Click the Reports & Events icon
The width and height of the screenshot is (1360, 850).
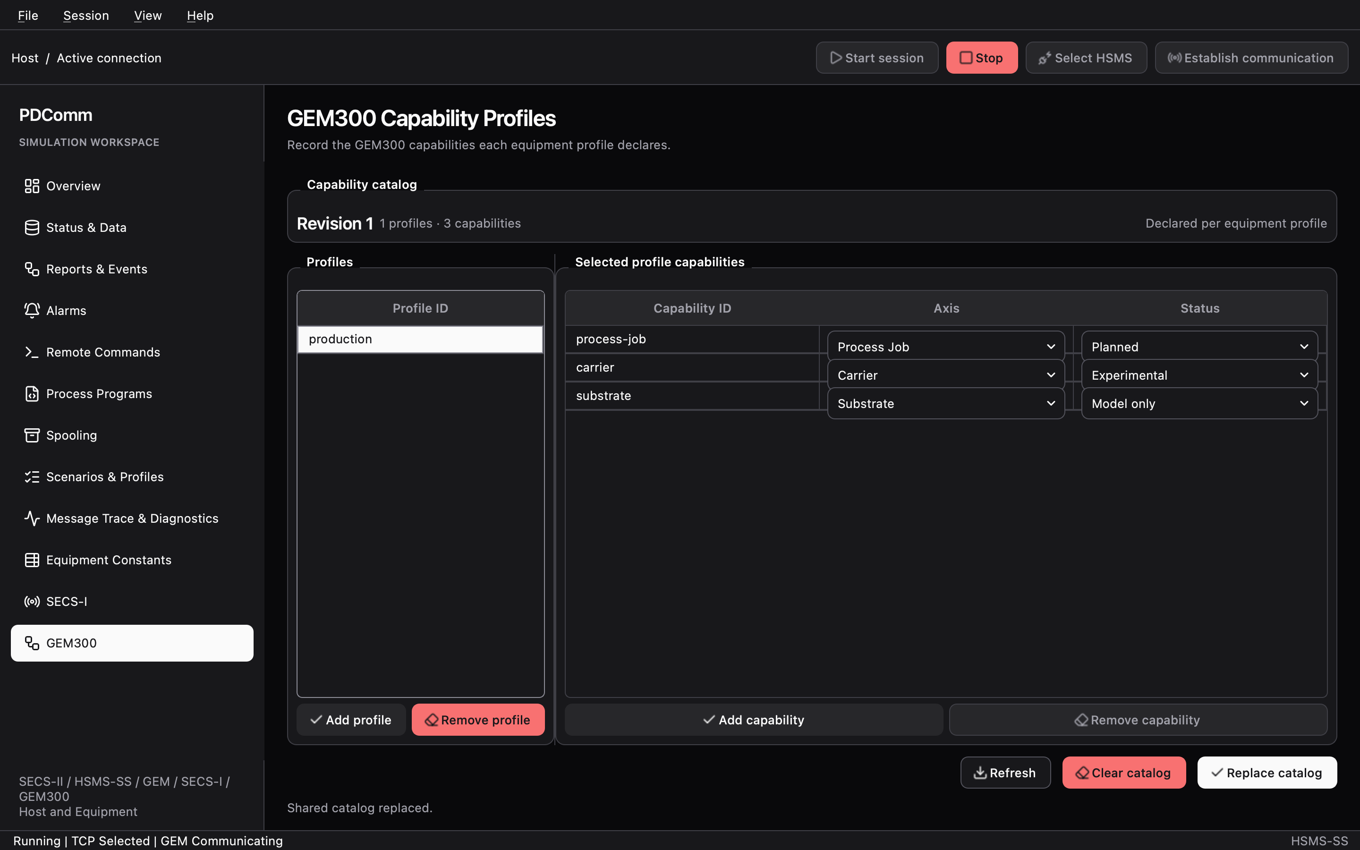click(x=32, y=269)
